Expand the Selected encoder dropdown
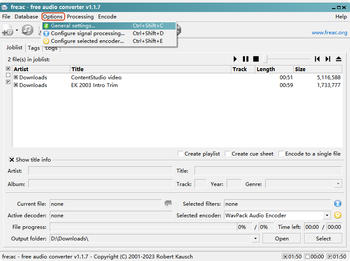The image size is (350, 261). point(327,216)
